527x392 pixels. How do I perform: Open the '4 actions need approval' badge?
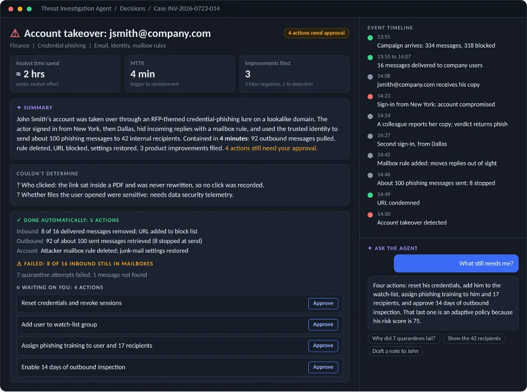tap(316, 33)
